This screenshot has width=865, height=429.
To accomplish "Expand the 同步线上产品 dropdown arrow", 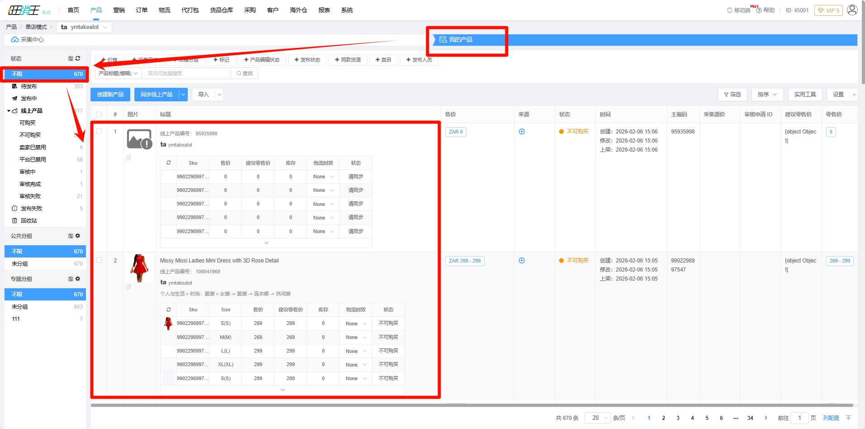I will tap(183, 95).
